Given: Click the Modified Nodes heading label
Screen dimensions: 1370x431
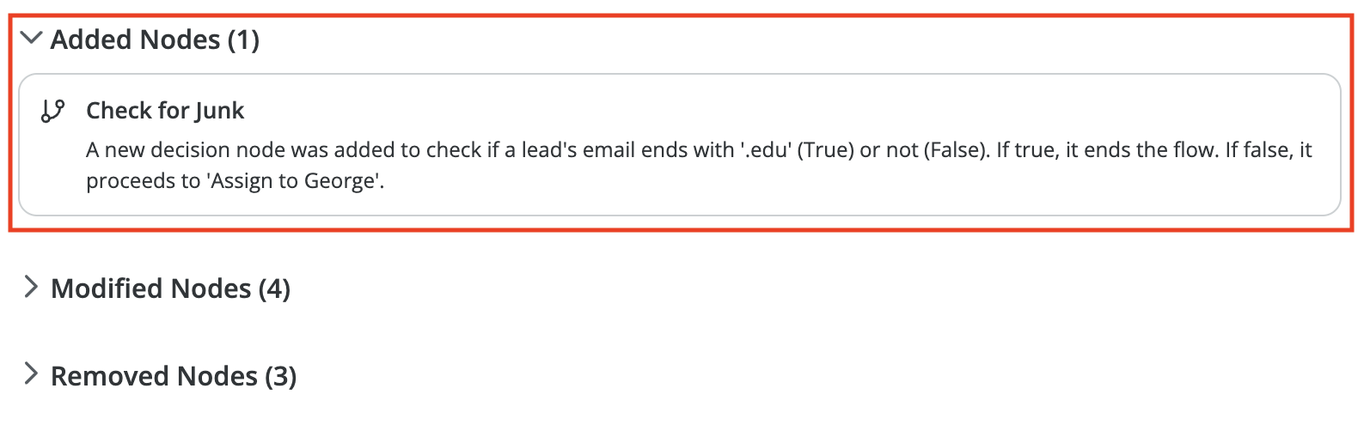Looking at the screenshot, I should click(x=151, y=288).
